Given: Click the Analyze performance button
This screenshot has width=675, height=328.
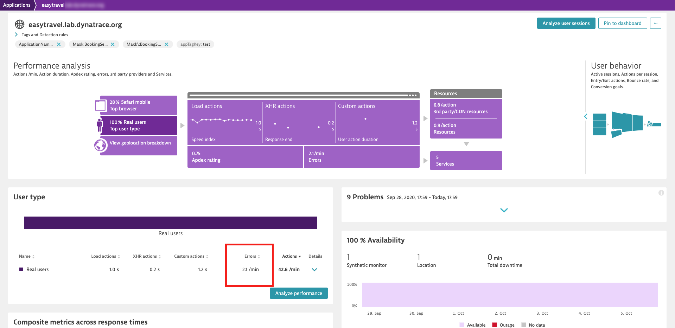Looking at the screenshot, I should point(299,293).
